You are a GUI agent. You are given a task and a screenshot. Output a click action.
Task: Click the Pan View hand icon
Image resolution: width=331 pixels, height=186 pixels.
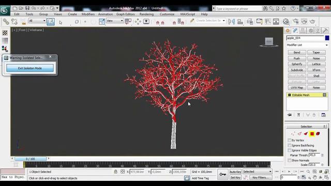[315, 178]
